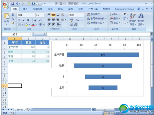154x115 pixels.
Task: Expand cell styles 单元格样式 menu
Action: [95, 23]
